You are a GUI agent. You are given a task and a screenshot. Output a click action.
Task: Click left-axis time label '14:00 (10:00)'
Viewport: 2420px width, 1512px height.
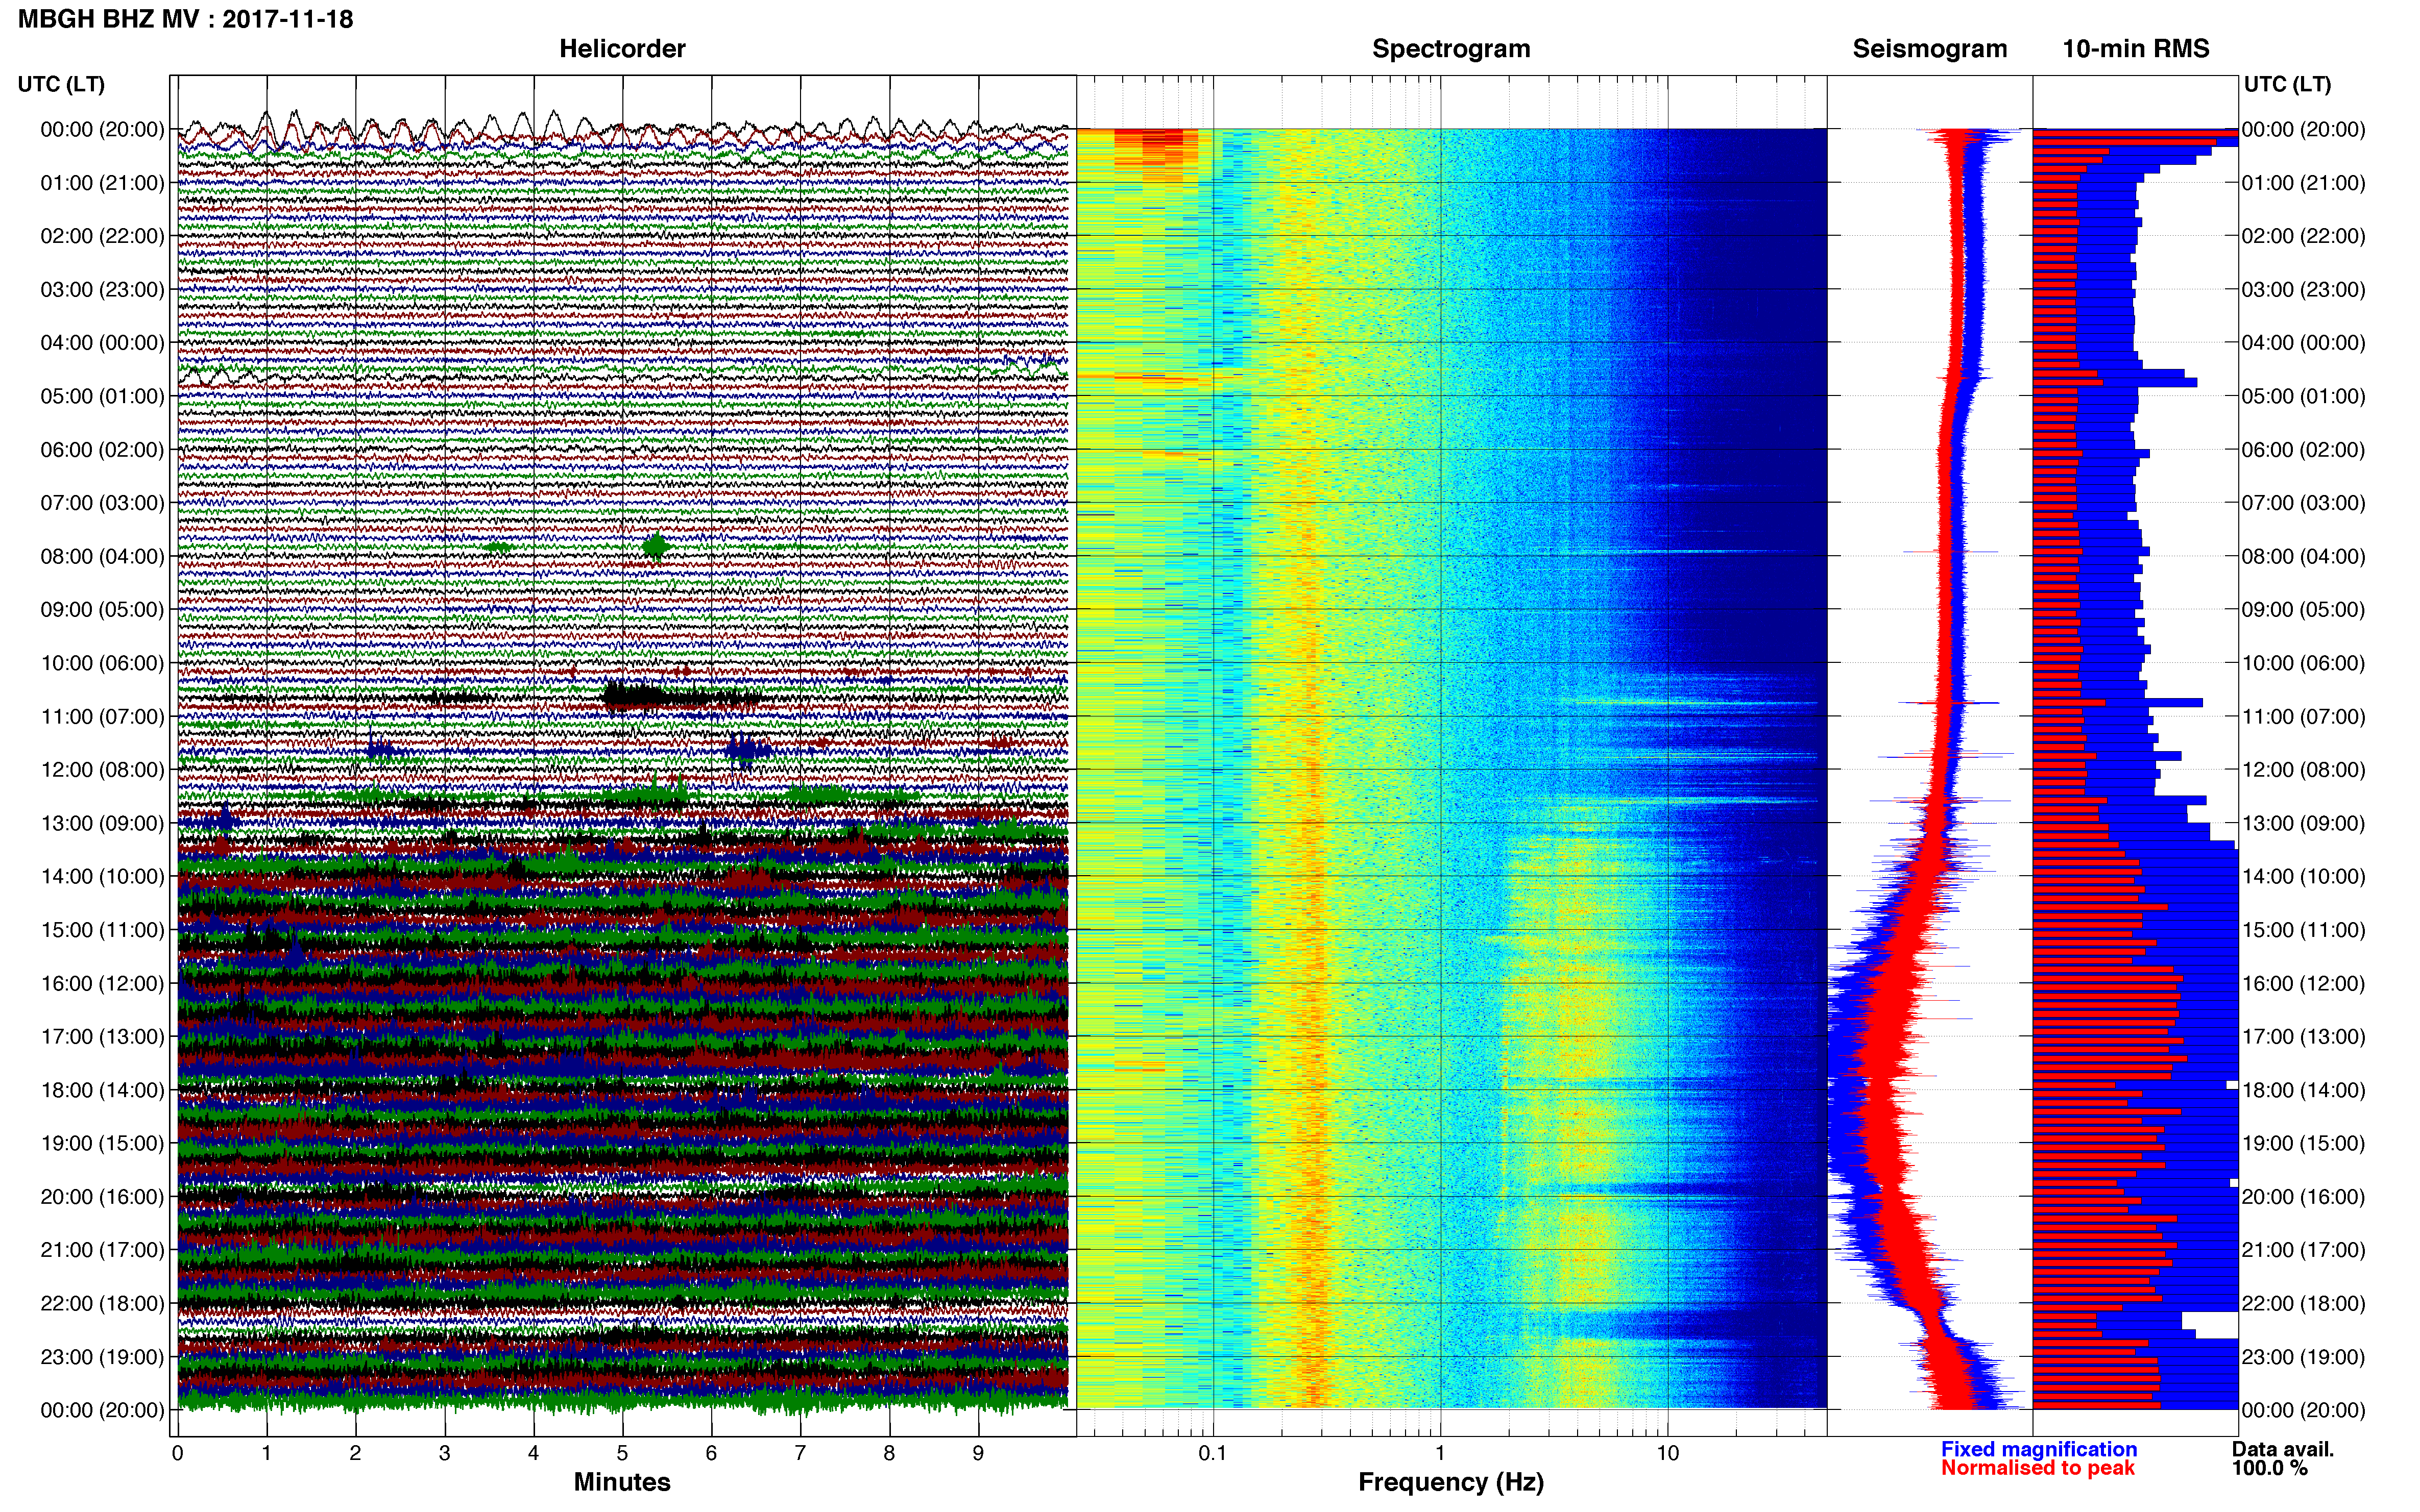(x=102, y=877)
